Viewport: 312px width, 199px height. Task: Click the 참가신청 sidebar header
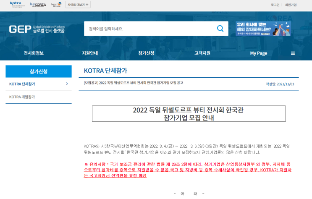pyautogui.click(x=39, y=71)
